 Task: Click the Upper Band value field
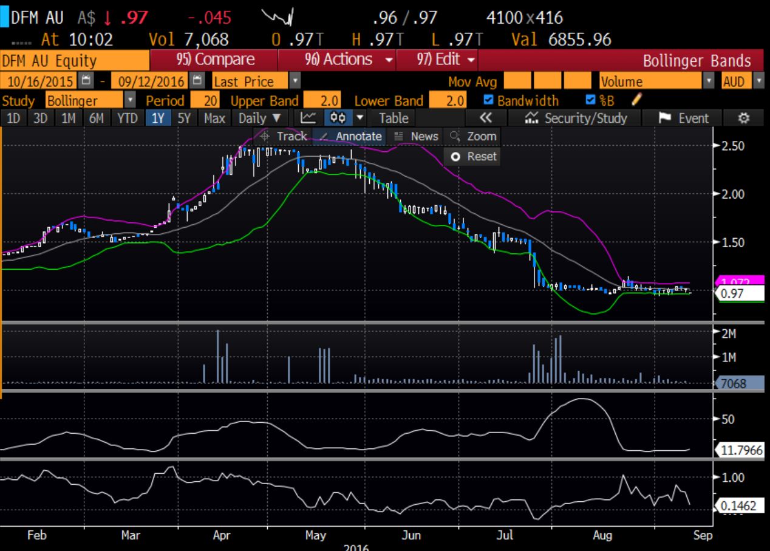click(322, 100)
